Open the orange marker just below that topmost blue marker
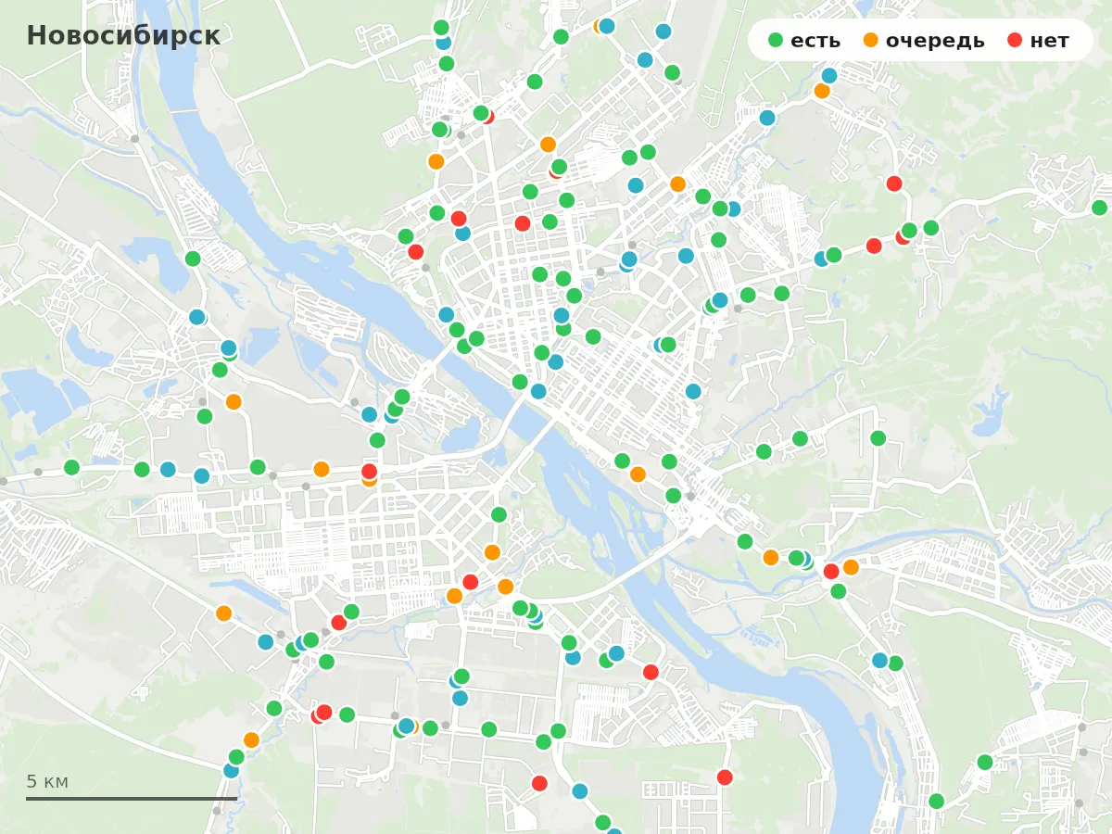The width and height of the screenshot is (1112, 834). point(822,91)
